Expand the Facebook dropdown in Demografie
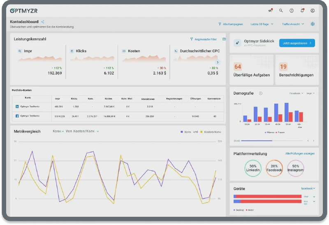The width and height of the screenshot is (329, 225). 296,93
